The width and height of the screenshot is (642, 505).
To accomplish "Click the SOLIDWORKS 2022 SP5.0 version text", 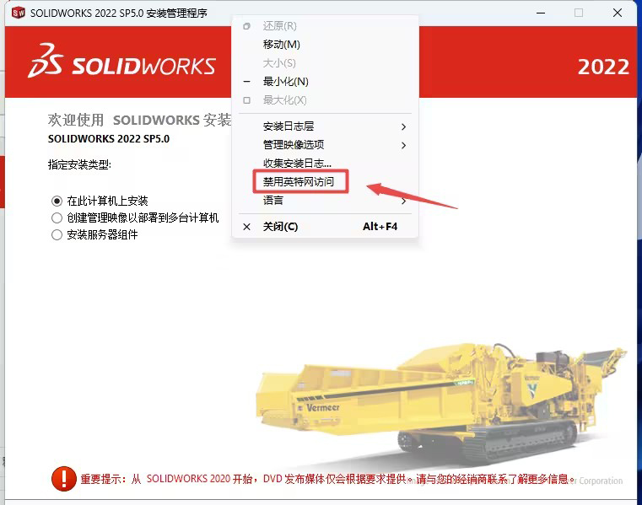I will (x=109, y=139).
